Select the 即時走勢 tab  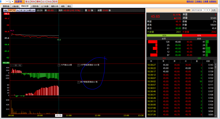(25, 6)
